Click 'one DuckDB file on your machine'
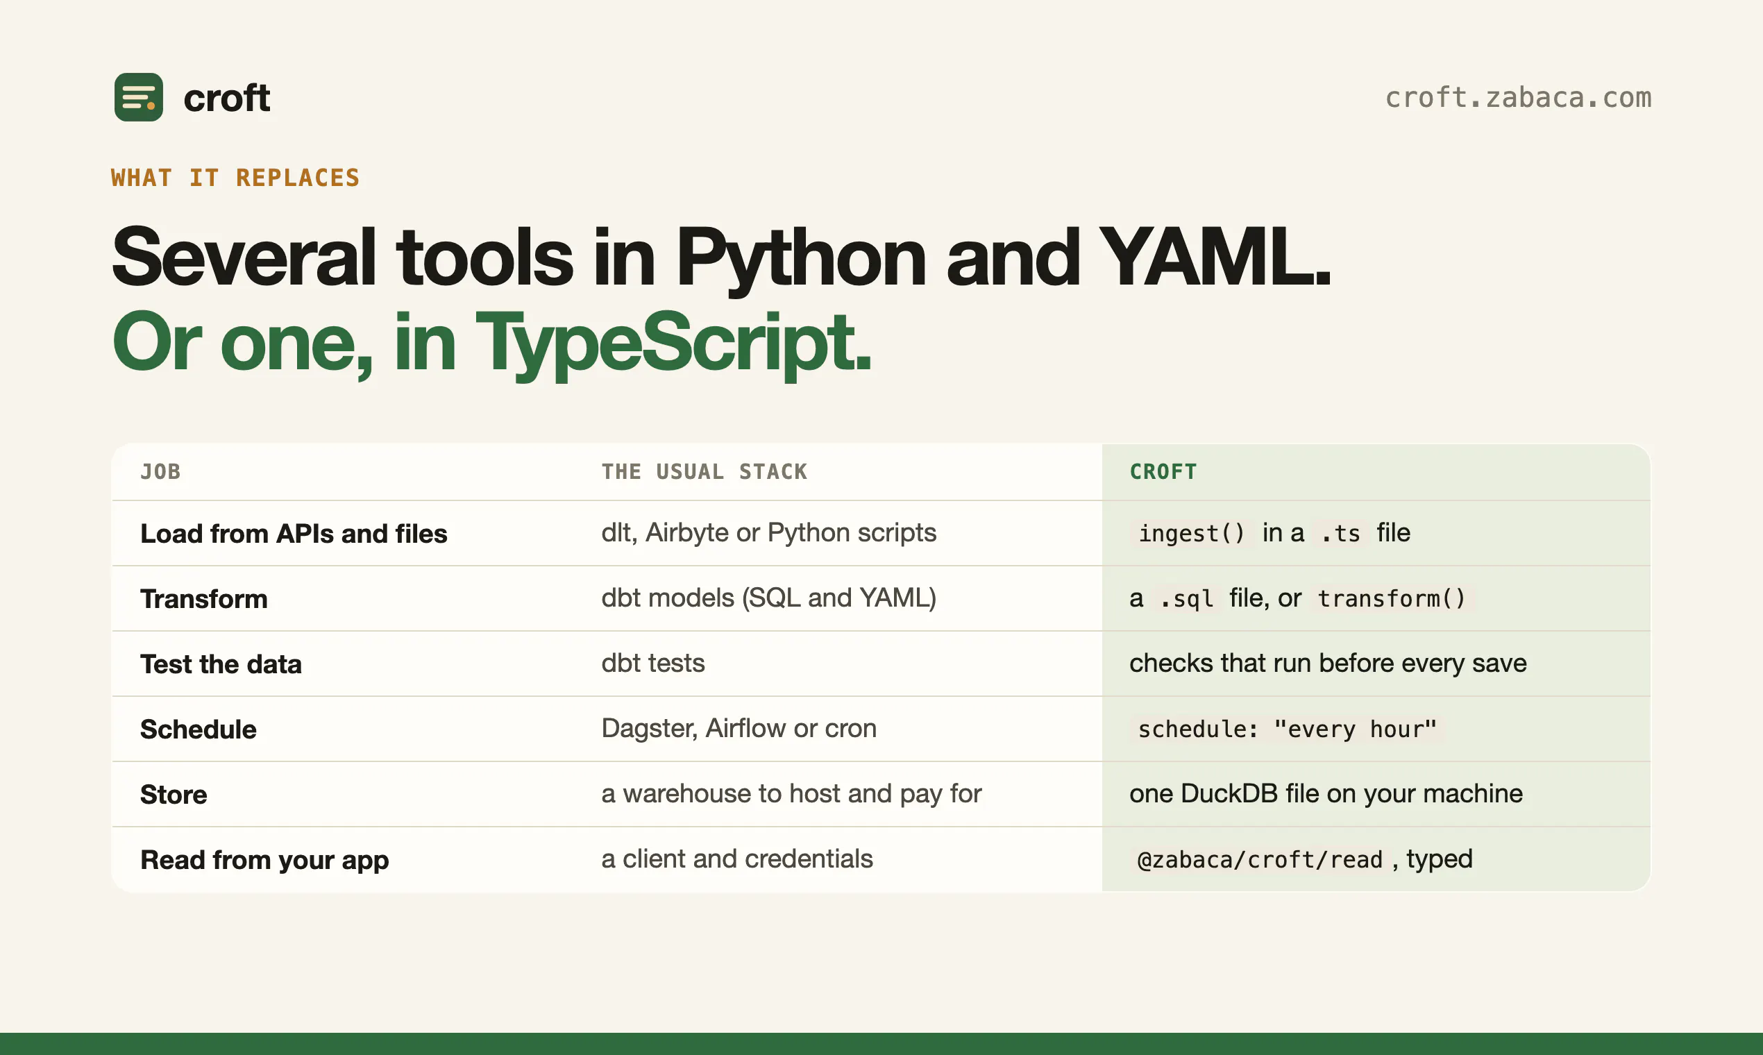1763x1055 pixels. (1326, 794)
